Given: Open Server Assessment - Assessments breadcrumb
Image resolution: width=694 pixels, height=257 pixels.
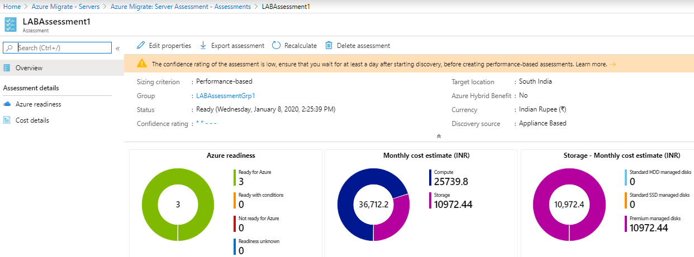Looking at the screenshot, I should [x=181, y=7].
